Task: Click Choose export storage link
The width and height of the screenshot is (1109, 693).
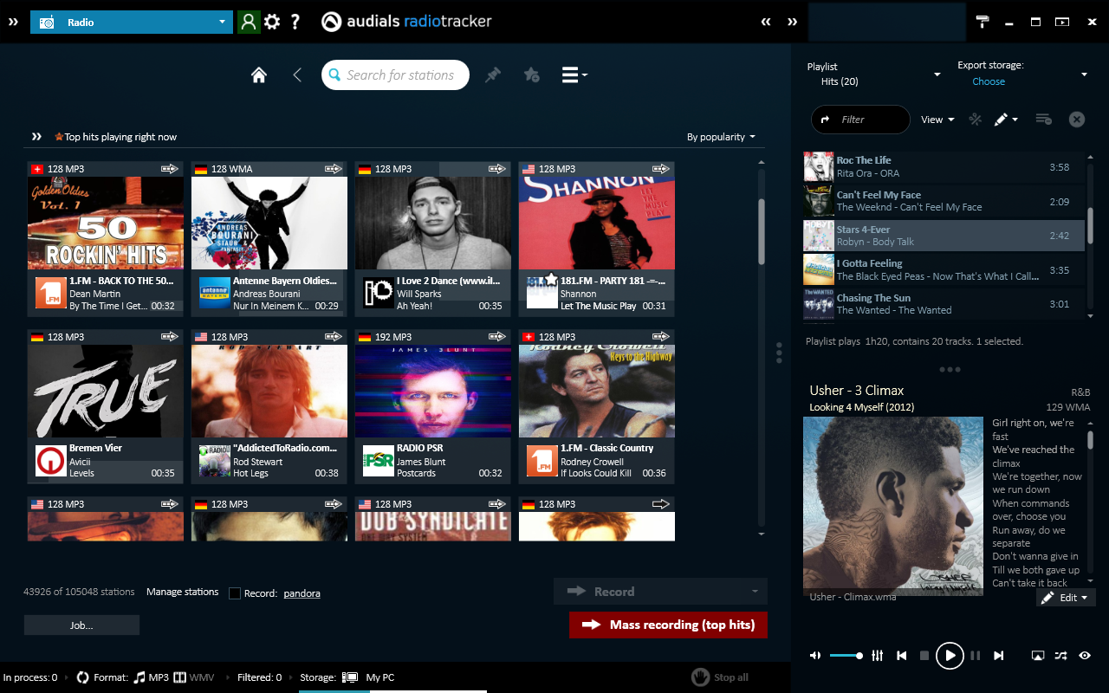Action: [989, 81]
